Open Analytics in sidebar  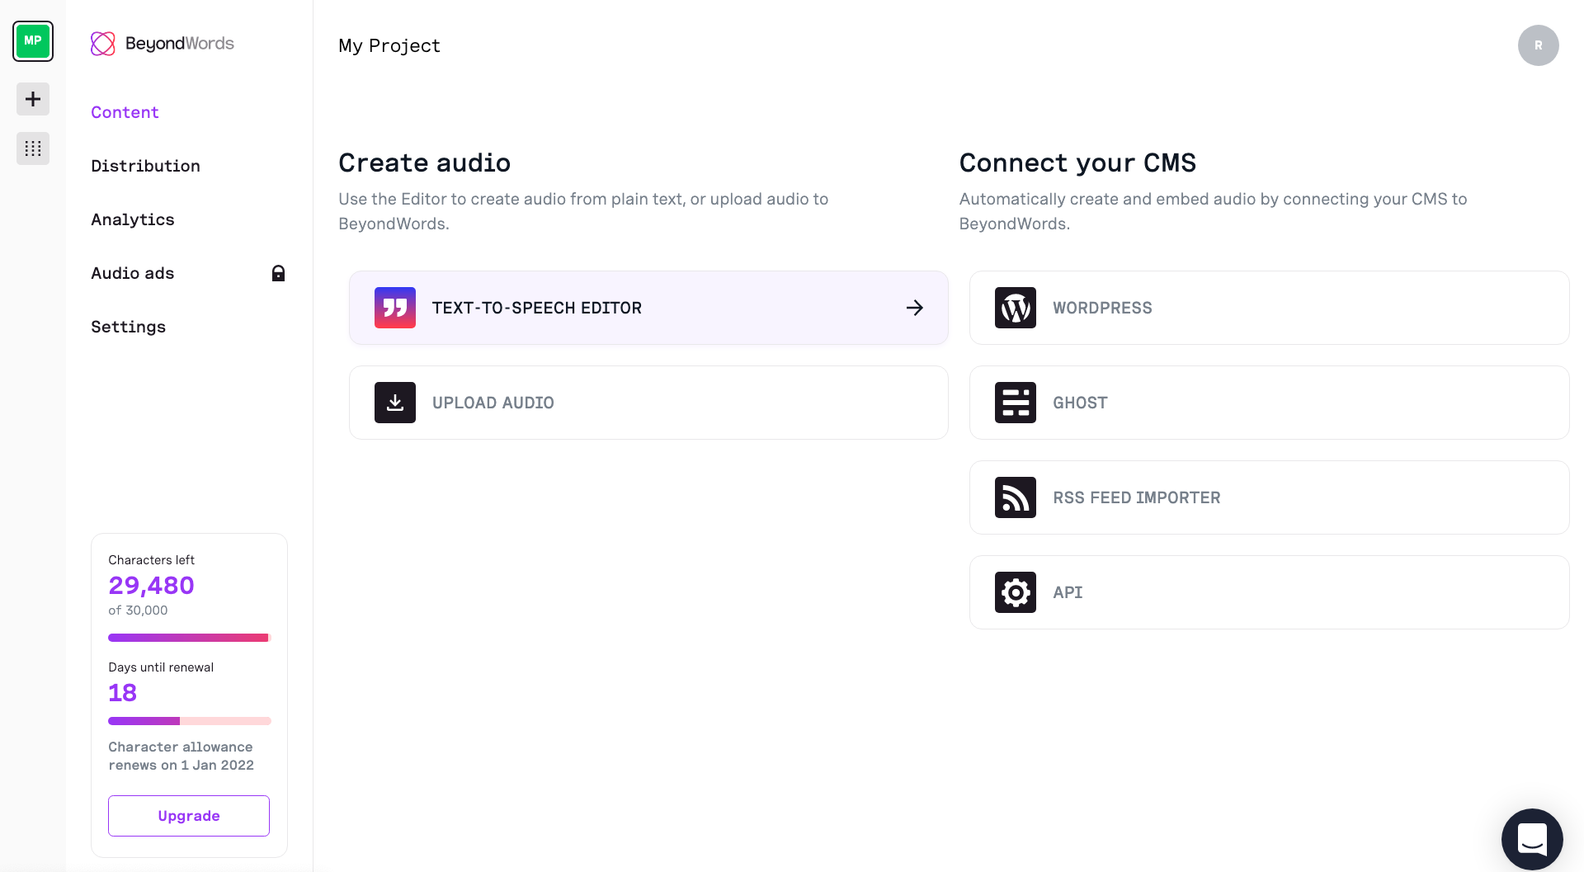[133, 219]
